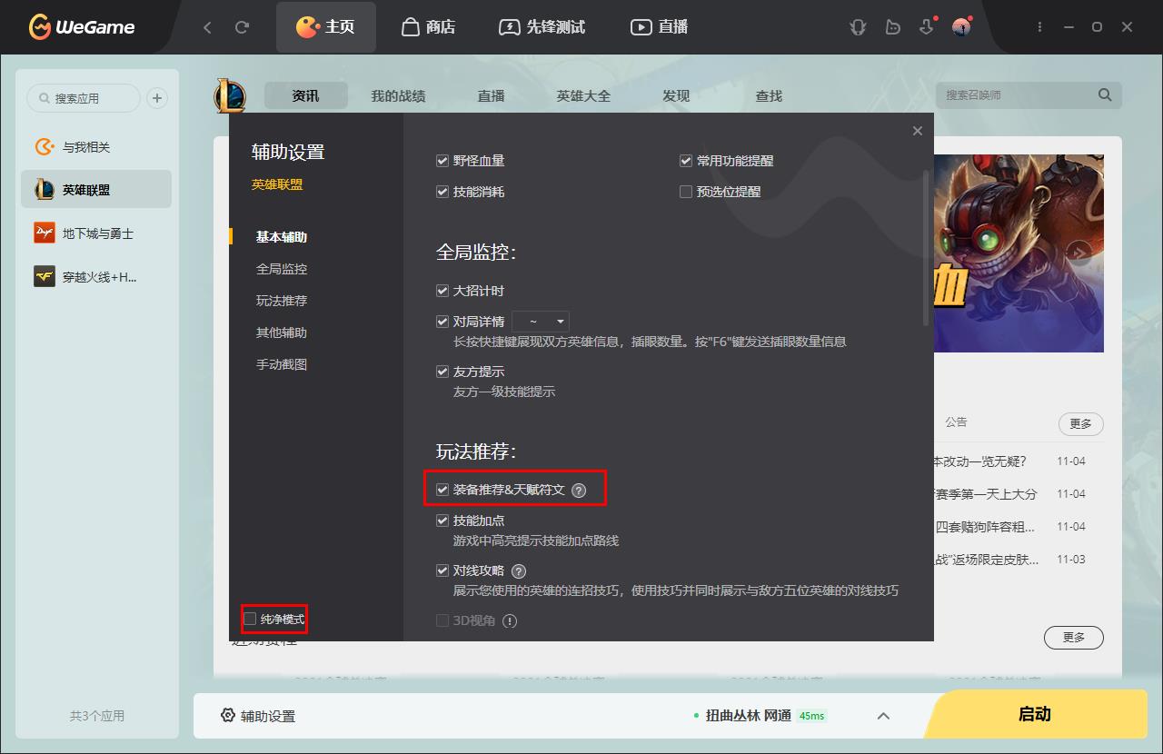Open the 对局详情 hotkey dropdown
This screenshot has width=1163, height=754.
point(541,322)
